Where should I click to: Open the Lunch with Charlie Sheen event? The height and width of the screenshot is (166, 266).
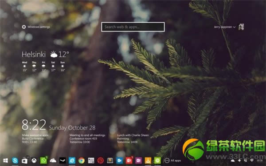point(133,138)
